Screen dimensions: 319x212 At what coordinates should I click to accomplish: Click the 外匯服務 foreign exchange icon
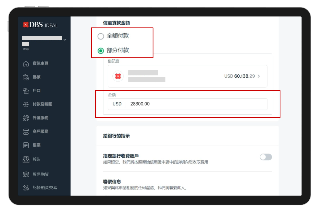tap(26, 118)
